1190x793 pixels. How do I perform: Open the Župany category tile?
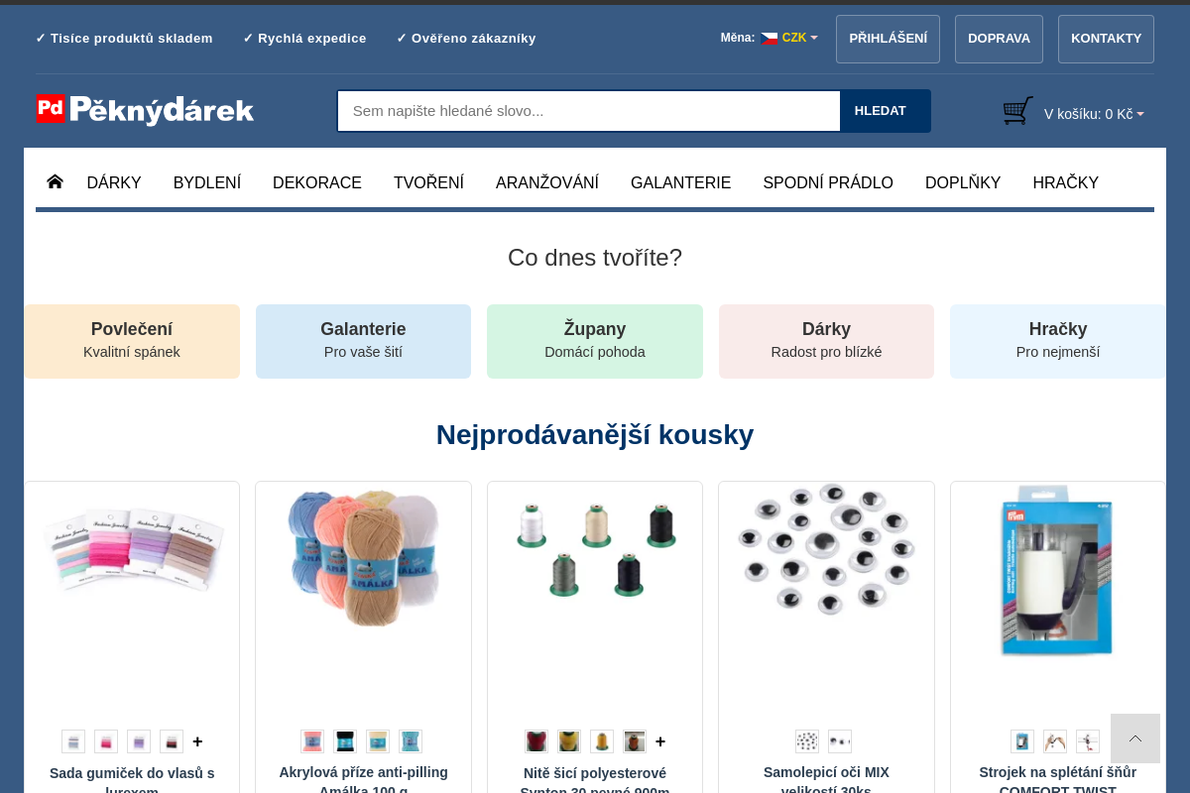(x=594, y=341)
